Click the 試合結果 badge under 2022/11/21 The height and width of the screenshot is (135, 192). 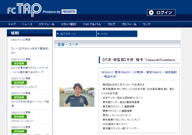click(x=19, y=63)
